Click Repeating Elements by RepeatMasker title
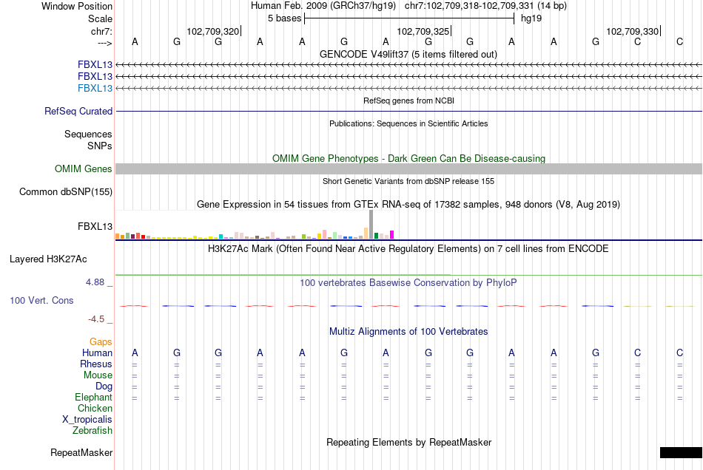This screenshot has height=470, width=703. (409, 442)
